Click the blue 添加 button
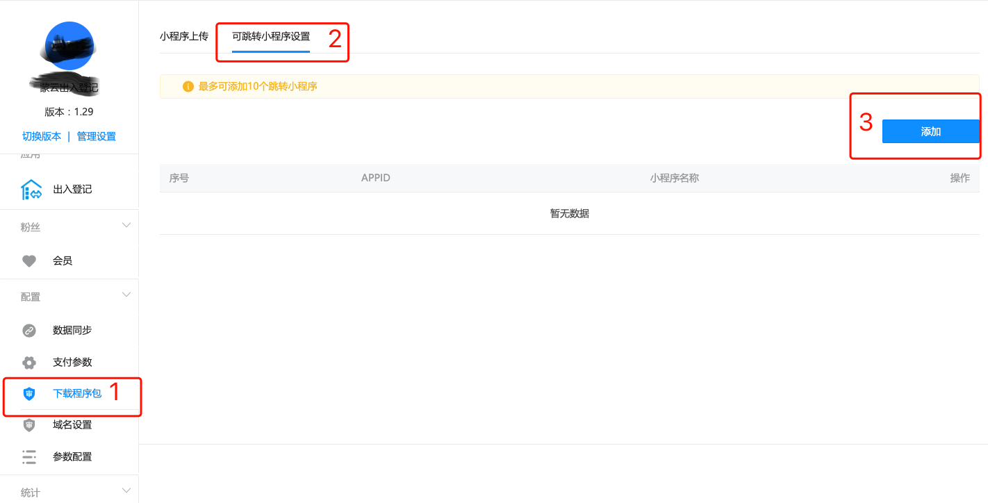The image size is (988, 503). tap(931, 131)
